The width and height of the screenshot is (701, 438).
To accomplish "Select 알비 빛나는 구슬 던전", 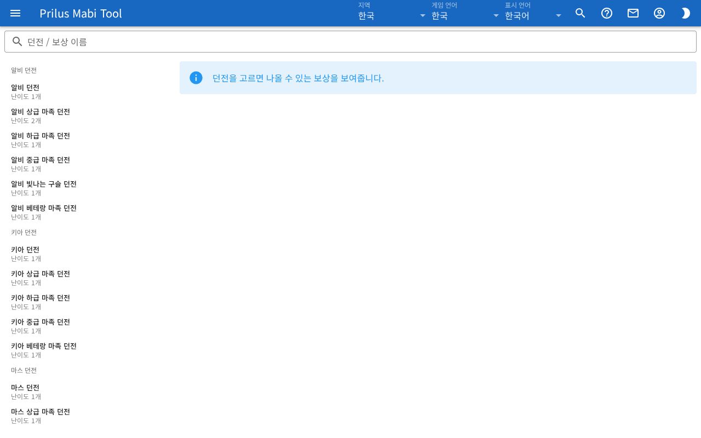I will (x=88, y=188).
